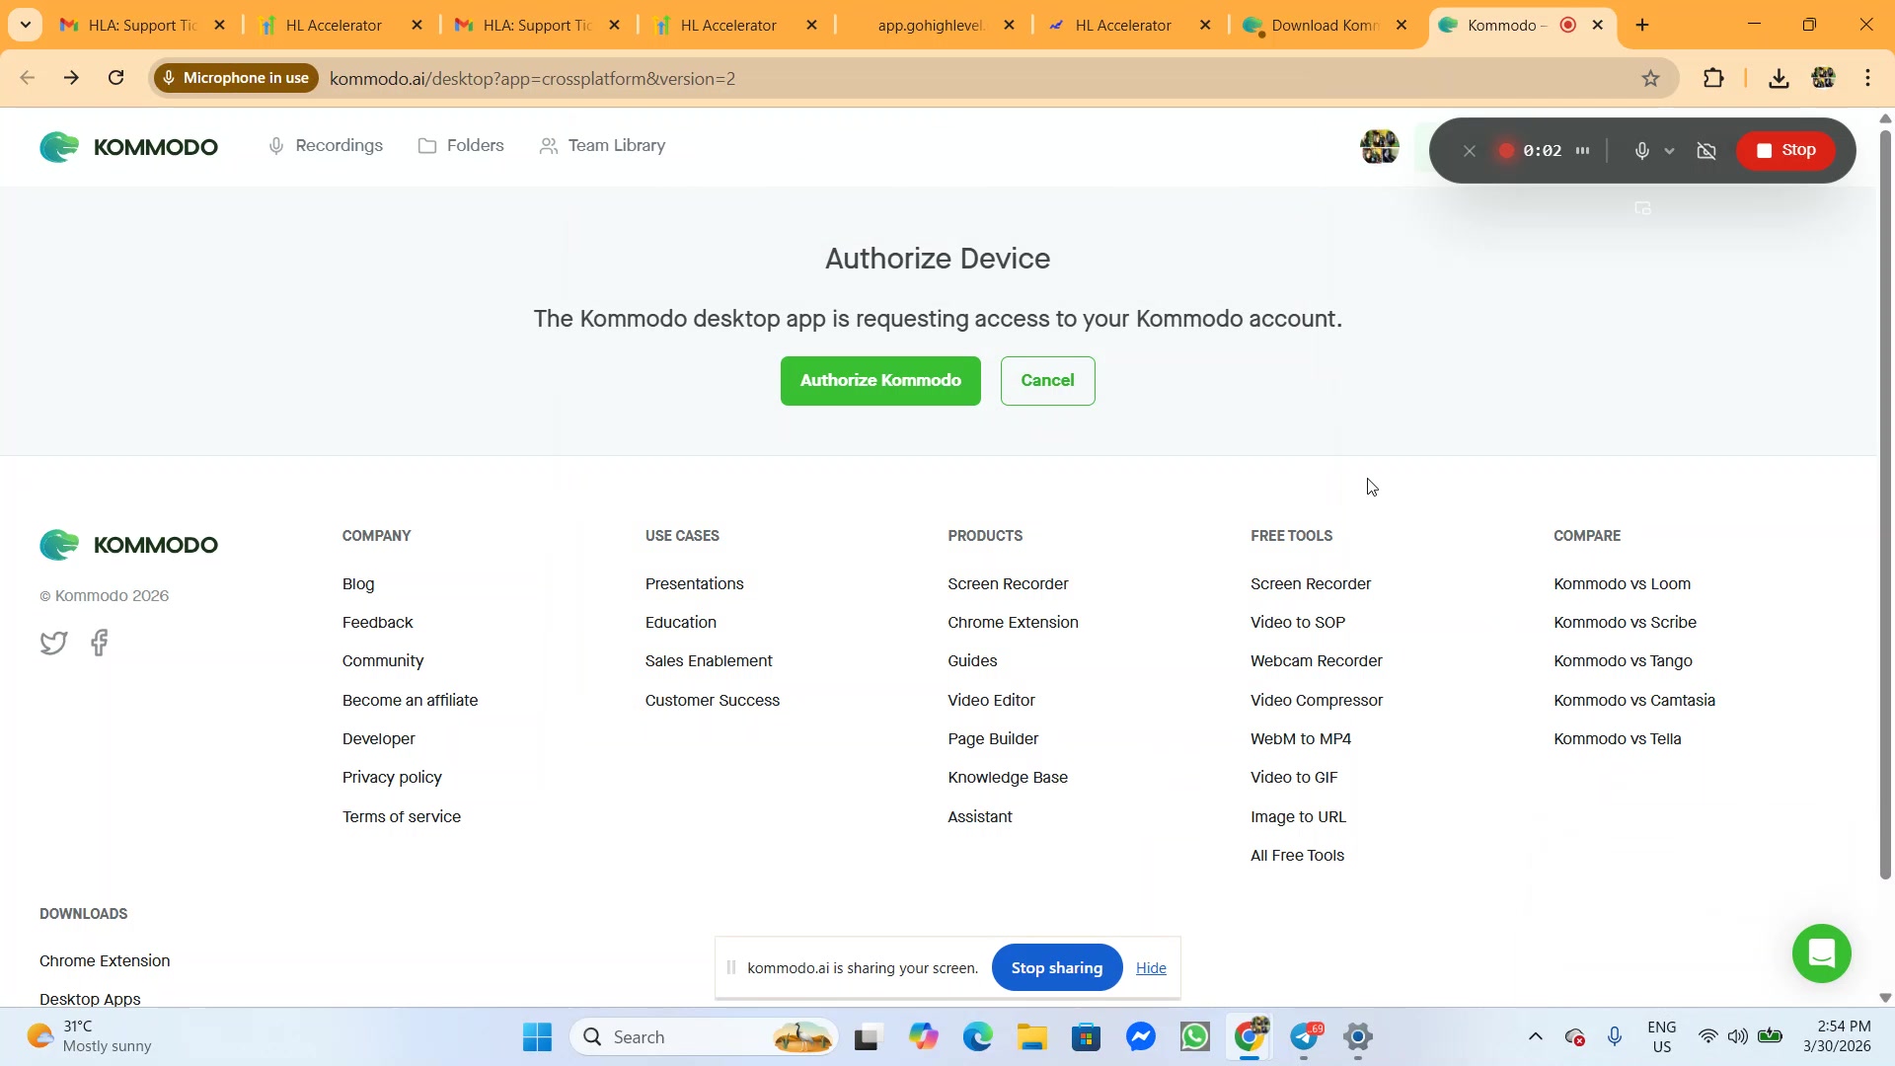Dismiss the recording bar with its X icon
Viewport: 1895px width, 1066px height.
tap(1470, 151)
